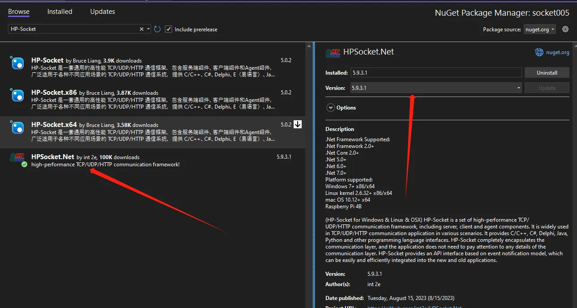Click the 3.58K downloads text
The image size is (577, 308).
pos(138,125)
